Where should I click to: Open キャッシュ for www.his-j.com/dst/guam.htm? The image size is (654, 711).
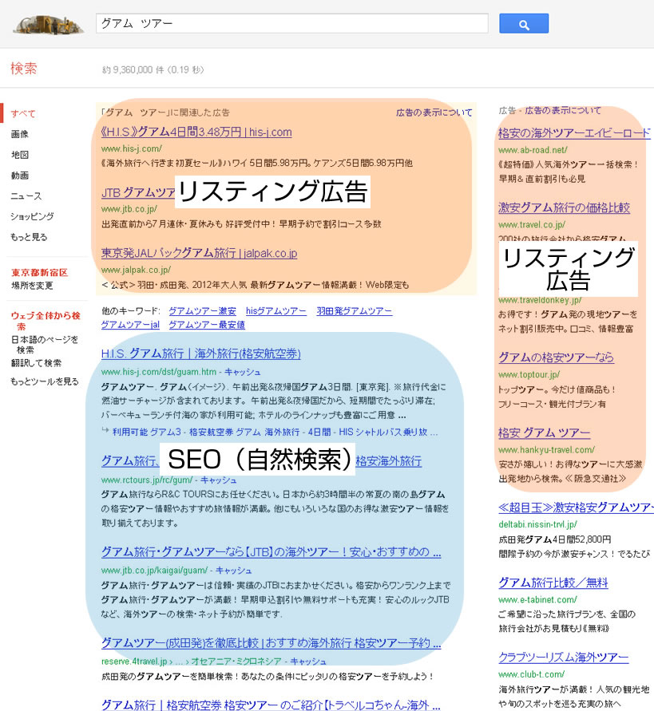point(243,372)
